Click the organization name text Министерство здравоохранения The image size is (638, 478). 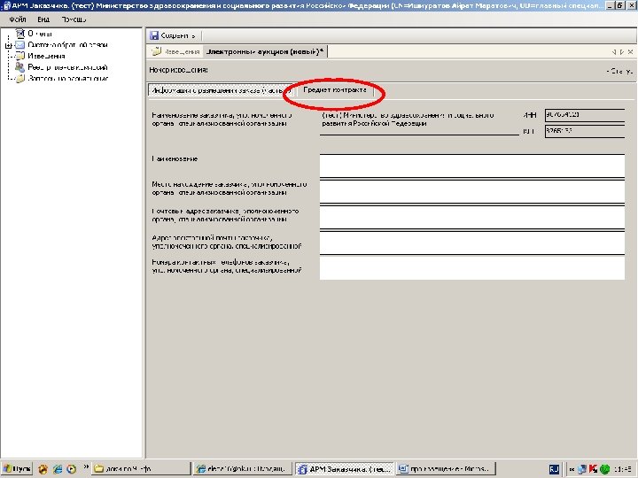coord(408,119)
